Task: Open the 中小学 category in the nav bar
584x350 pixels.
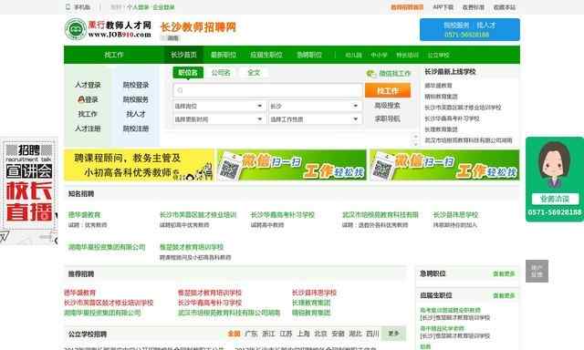Action: 379,55
